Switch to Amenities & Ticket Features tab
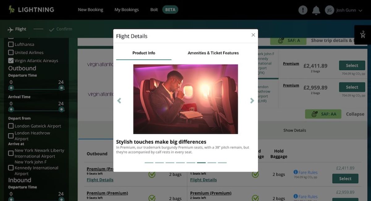The height and width of the screenshot is (201, 371). coord(213,53)
